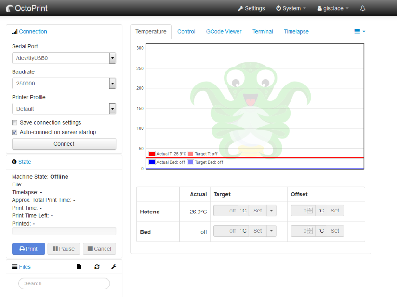Click the notification bell icon
Viewport: 397px width, 297px height.
pos(363,8)
